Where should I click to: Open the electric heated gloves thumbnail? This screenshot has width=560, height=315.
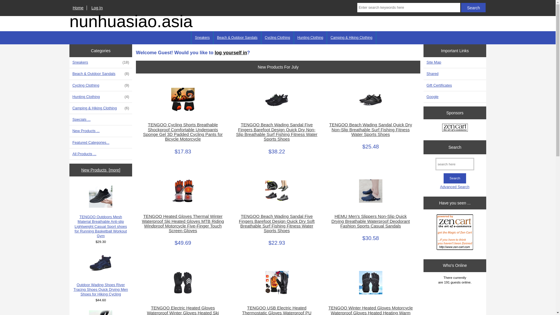pos(183,283)
